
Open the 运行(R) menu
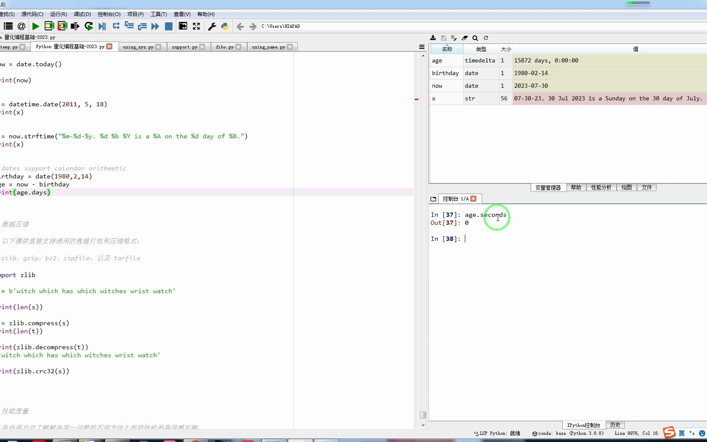coord(58,14)
